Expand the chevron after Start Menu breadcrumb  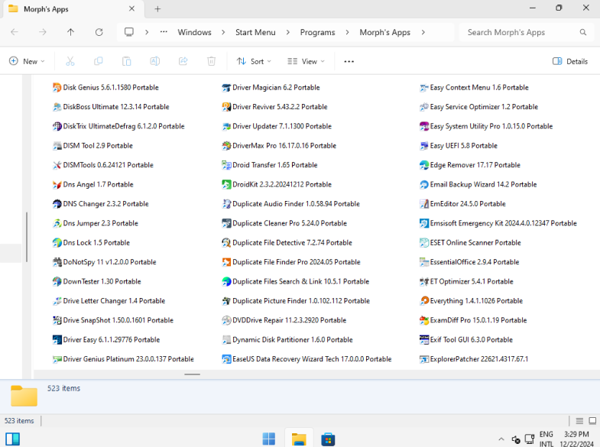(x=287, y=33)
